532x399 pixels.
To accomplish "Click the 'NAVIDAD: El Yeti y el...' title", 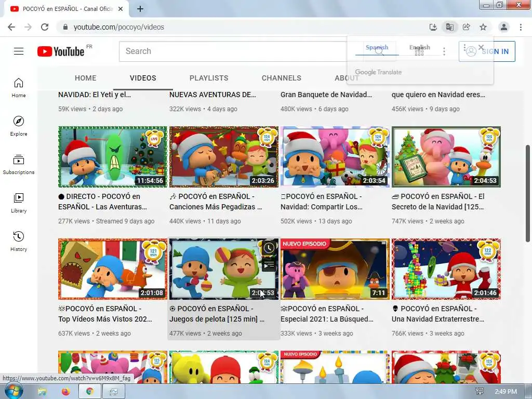I will tap(95, 95).
